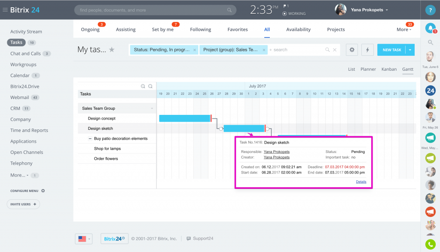
Task: Select the Design concept Gantt bar
Action: 185,118
